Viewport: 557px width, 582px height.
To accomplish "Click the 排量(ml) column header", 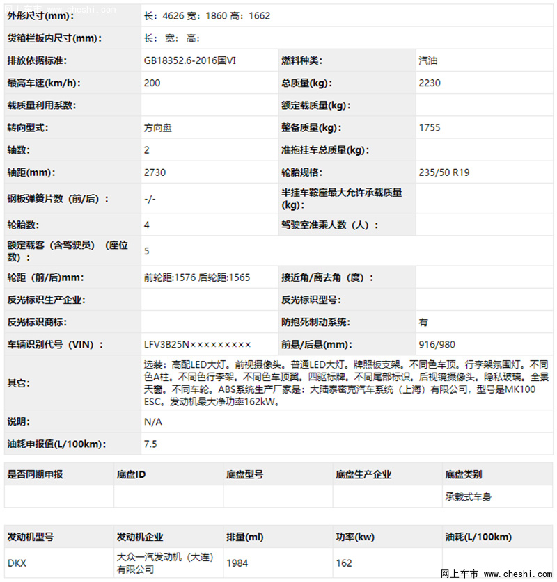I will [245, 537].
